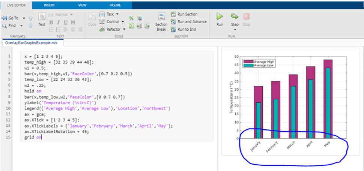Image resolution: width=364 pixels, height=171 pixels.
Task: Align text center
Action: 73,30
